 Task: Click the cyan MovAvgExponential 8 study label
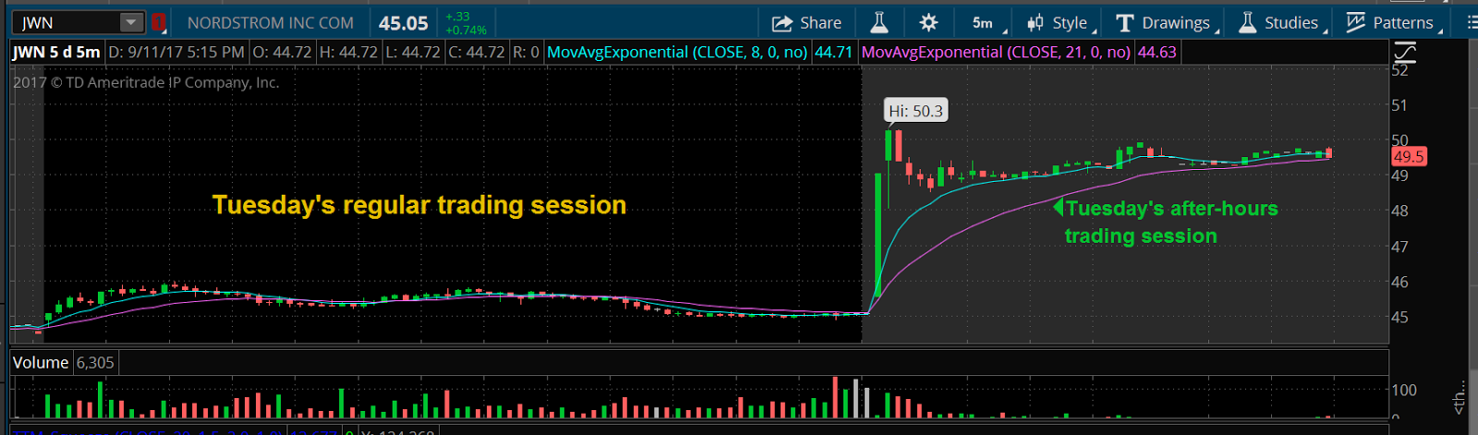[677, 53]
